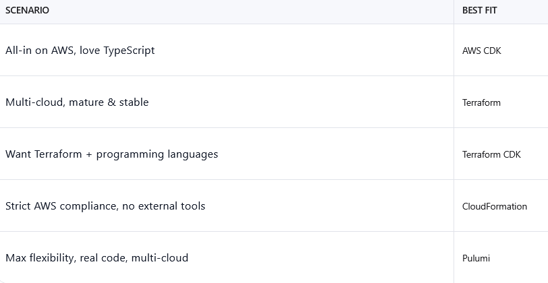
Task: Click the Pulumi best fit cell
Action: (476, 258)
